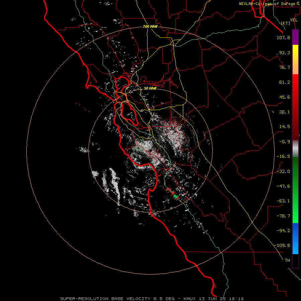Select the -94.2 scale value
Screen dimensions: 301x301
pyautogui.click(x=283, y=230)
